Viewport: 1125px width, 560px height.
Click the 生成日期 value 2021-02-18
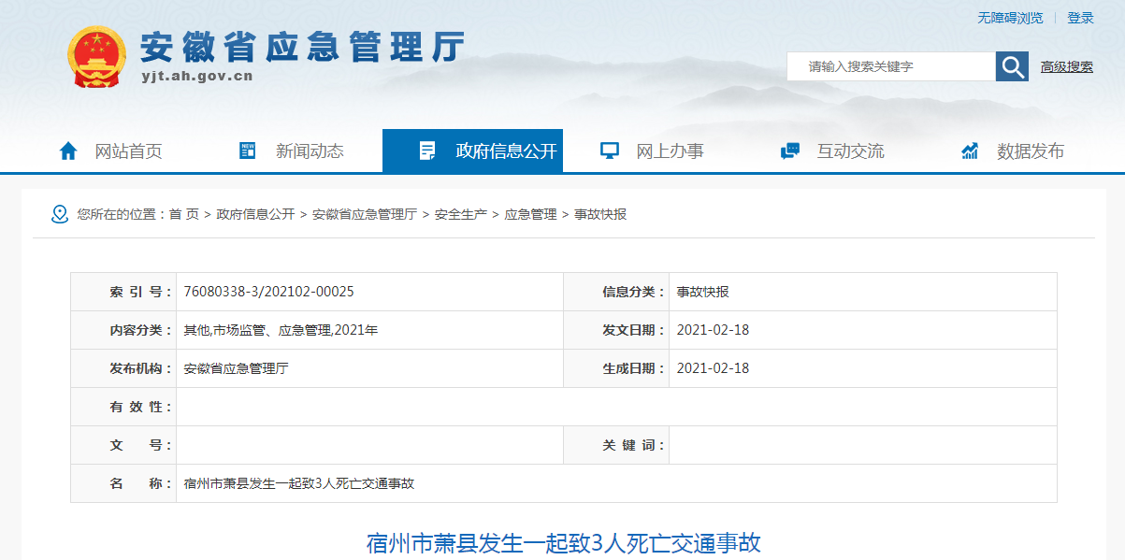pos(713,368)
